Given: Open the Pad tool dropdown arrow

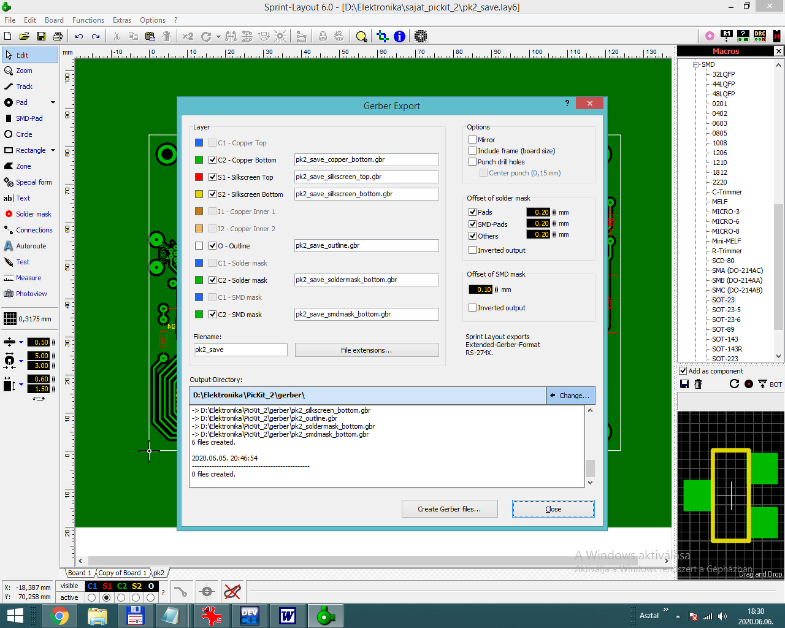Looking at the screenshot, I should pos(53,102).
